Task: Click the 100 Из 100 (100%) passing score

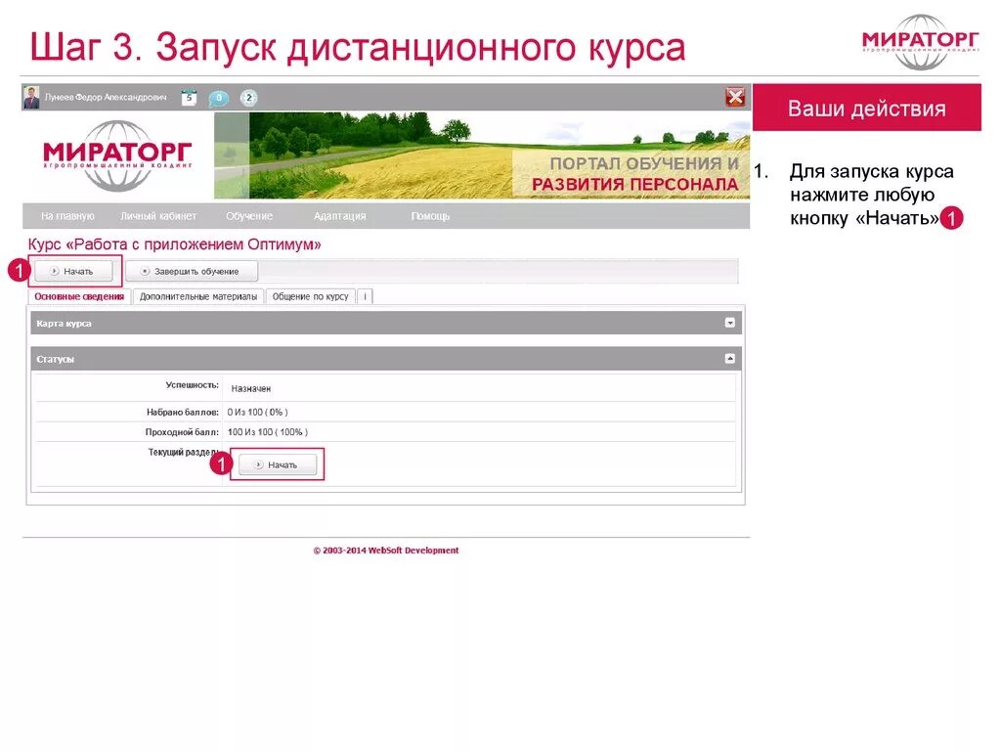Action: coord(268,431)
